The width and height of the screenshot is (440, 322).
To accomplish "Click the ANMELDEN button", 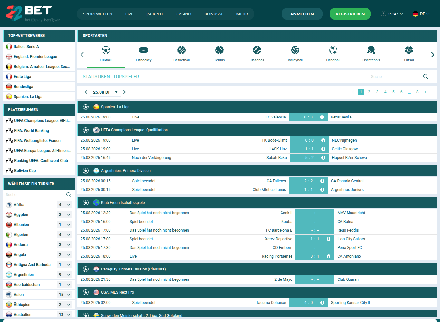I will tap(302, 14).
